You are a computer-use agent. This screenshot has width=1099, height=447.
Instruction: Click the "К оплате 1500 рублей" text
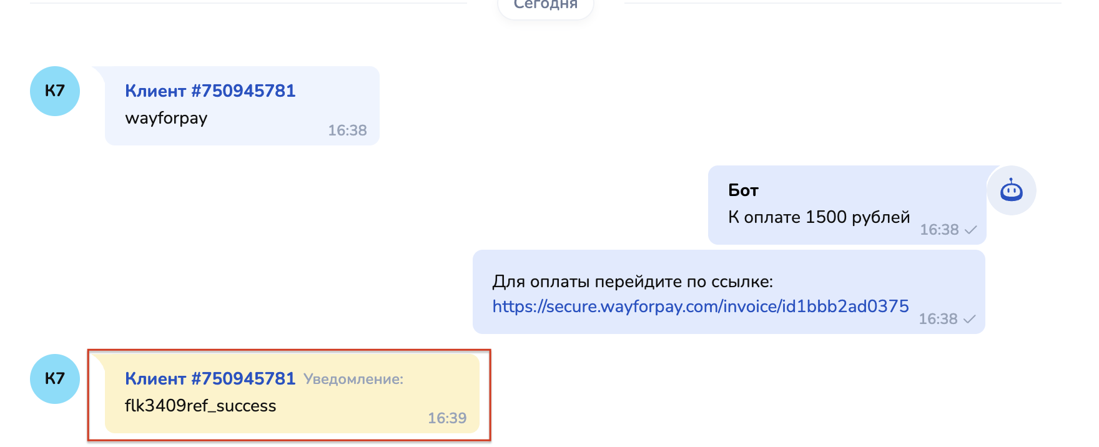tap(819, 217)
